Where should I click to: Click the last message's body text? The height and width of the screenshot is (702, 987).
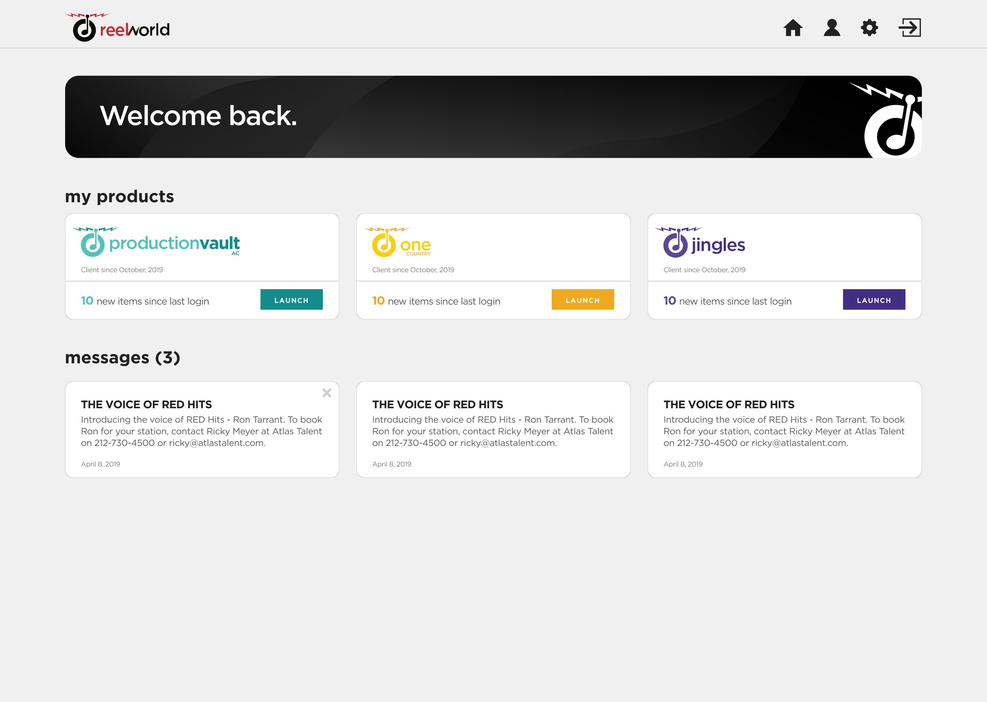pyautogui.click(x=784, y=432)
